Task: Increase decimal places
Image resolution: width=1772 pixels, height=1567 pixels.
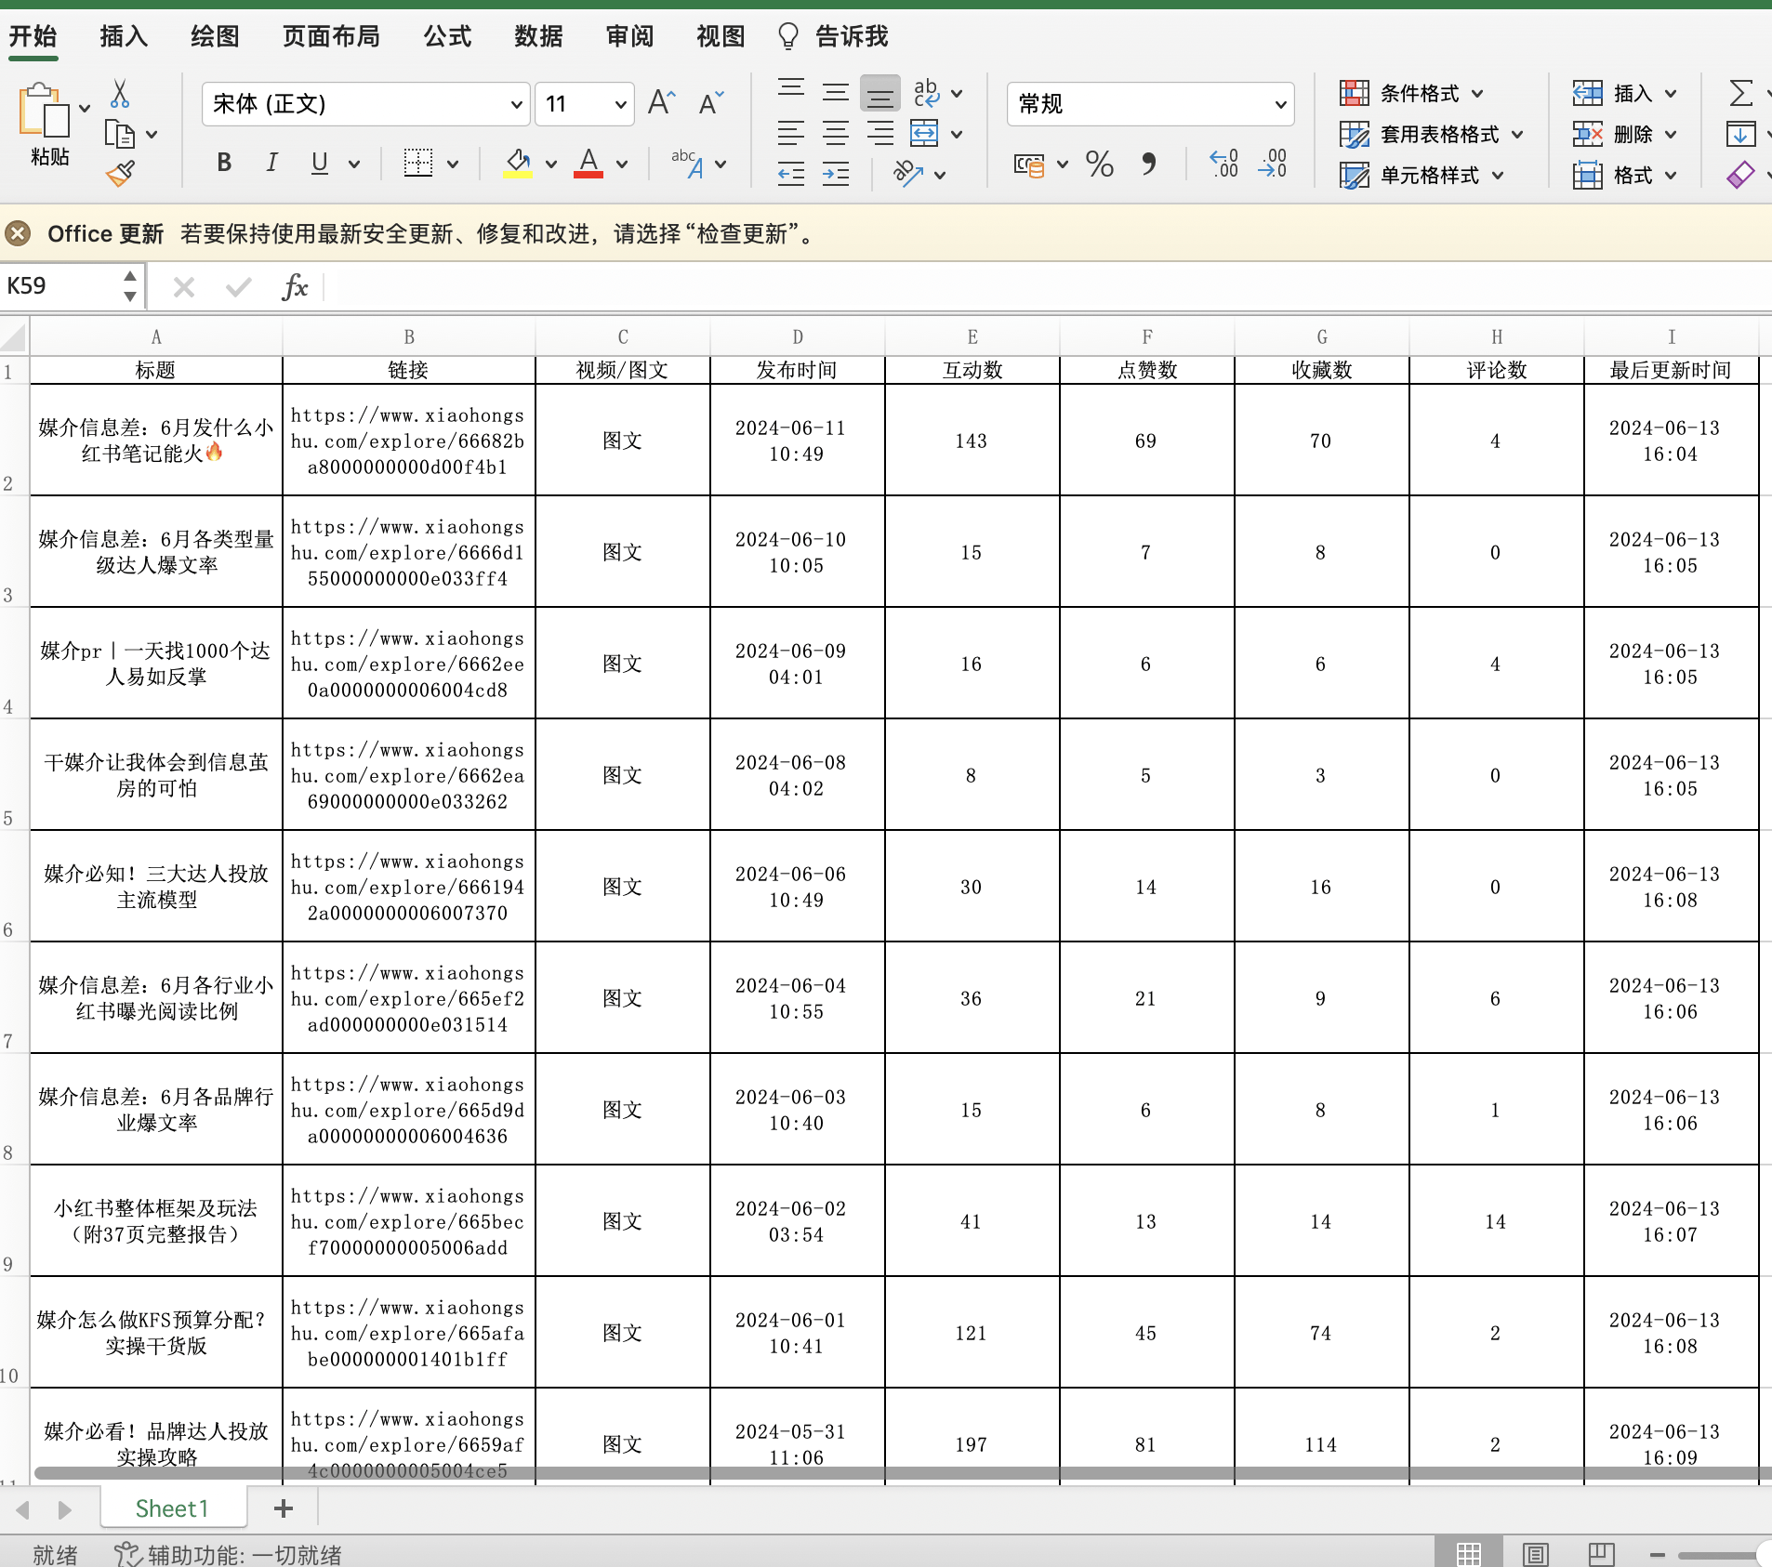Action: 1224,164
